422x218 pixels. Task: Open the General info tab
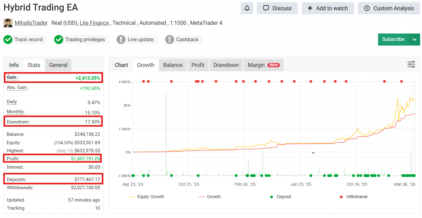(58, 65)
